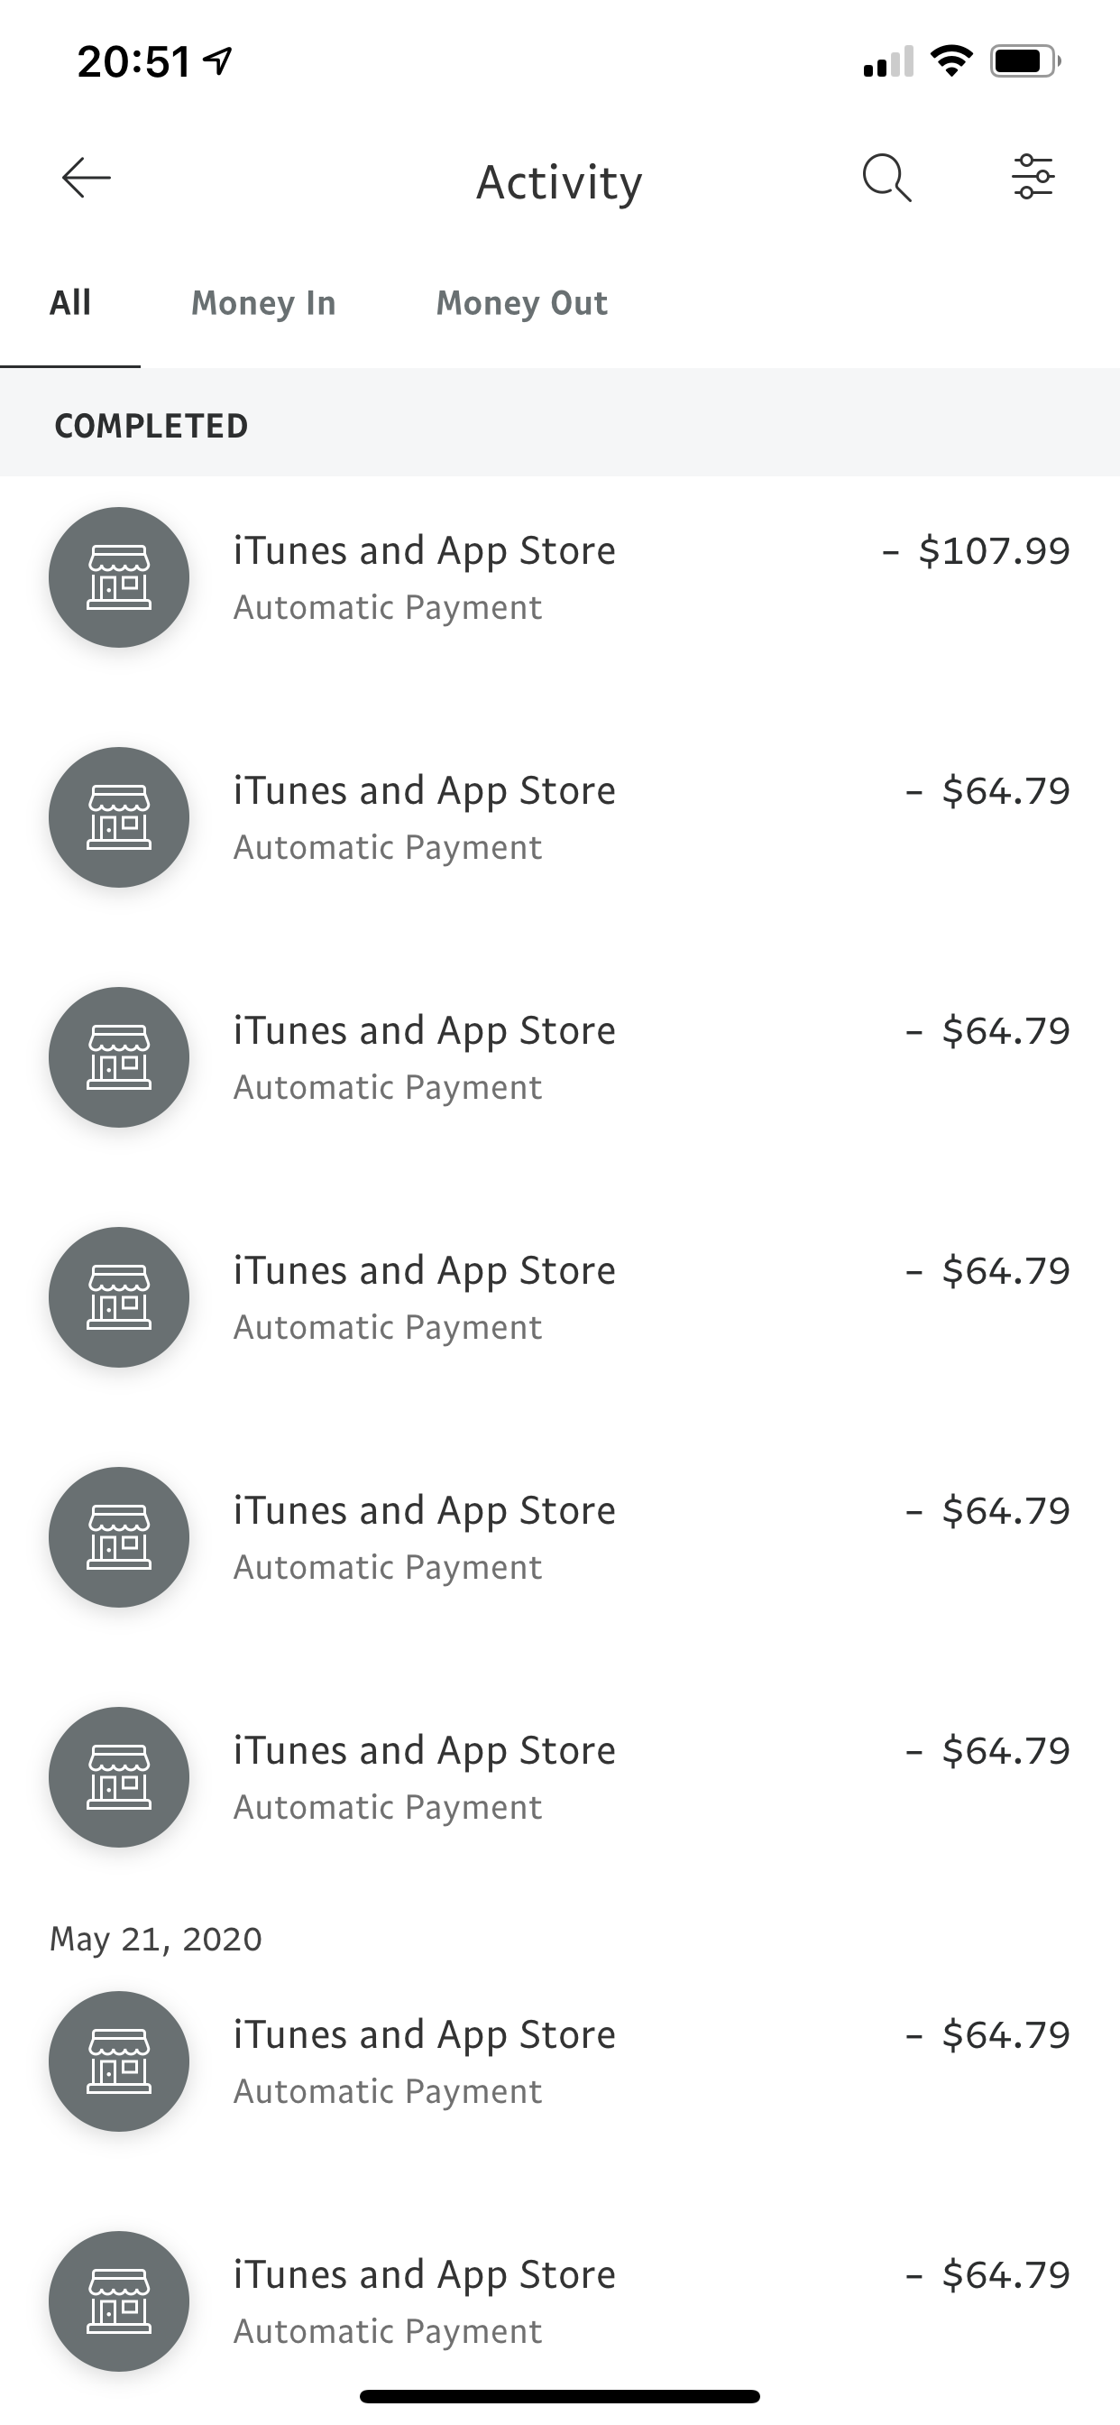
Task: Tap the store icon directly below the May 21, 2020 label
Action: pos(119,2061)
